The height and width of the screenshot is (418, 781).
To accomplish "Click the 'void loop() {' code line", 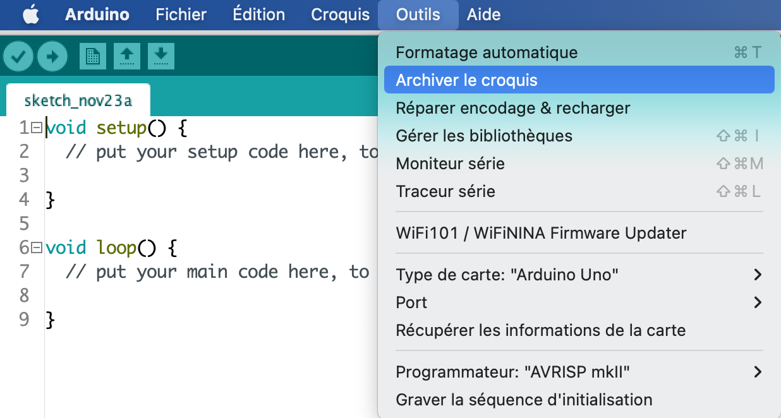I will click(112, 248).
